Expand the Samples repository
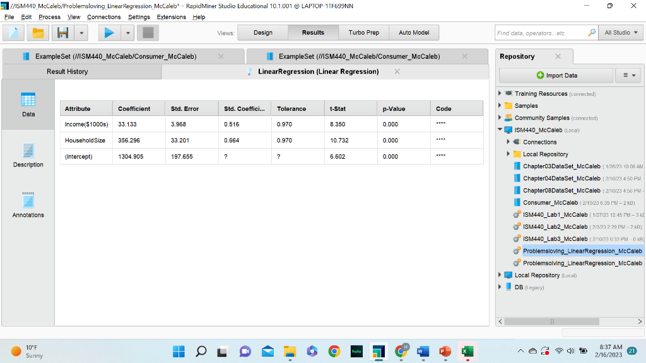 (500, 105)
